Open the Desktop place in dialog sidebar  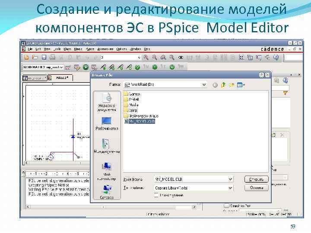coord(107,124)
